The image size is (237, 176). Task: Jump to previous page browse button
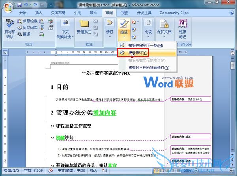pos(233,155)
